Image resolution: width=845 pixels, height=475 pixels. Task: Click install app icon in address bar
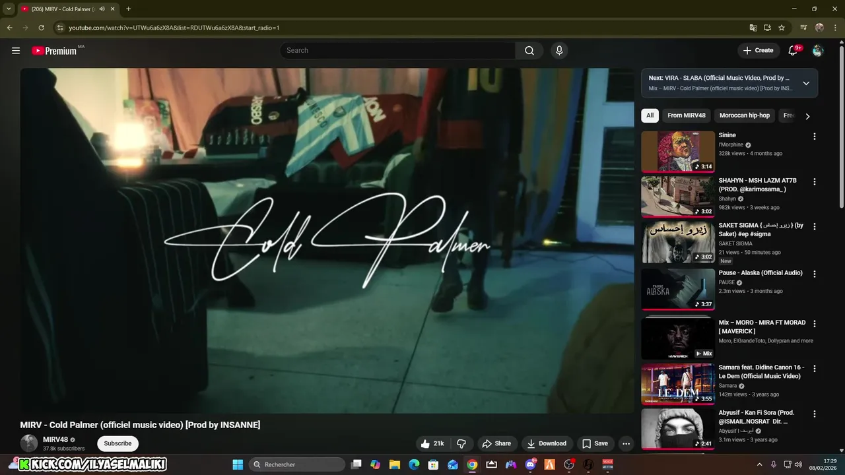click(x=767, y=28)
